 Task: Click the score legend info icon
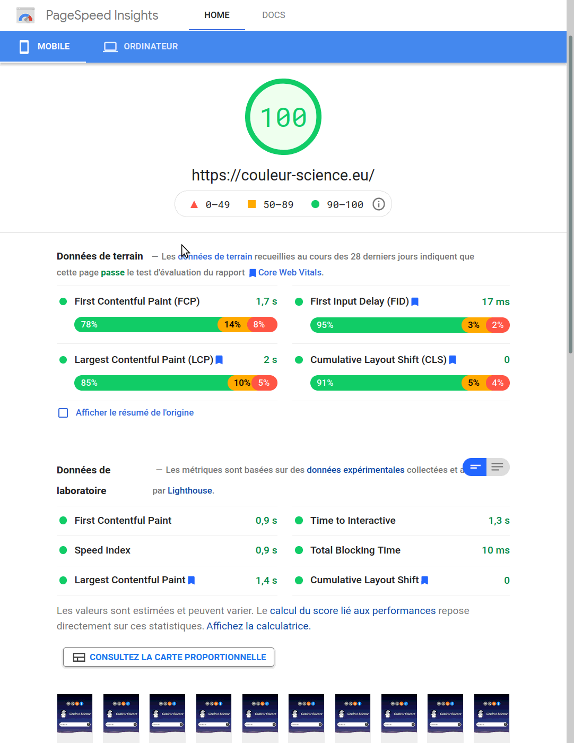[x=378, y=204]
